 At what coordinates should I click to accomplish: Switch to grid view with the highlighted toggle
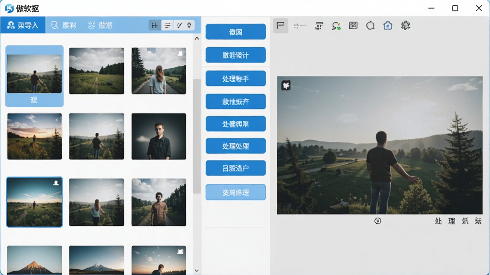point(155,25)
